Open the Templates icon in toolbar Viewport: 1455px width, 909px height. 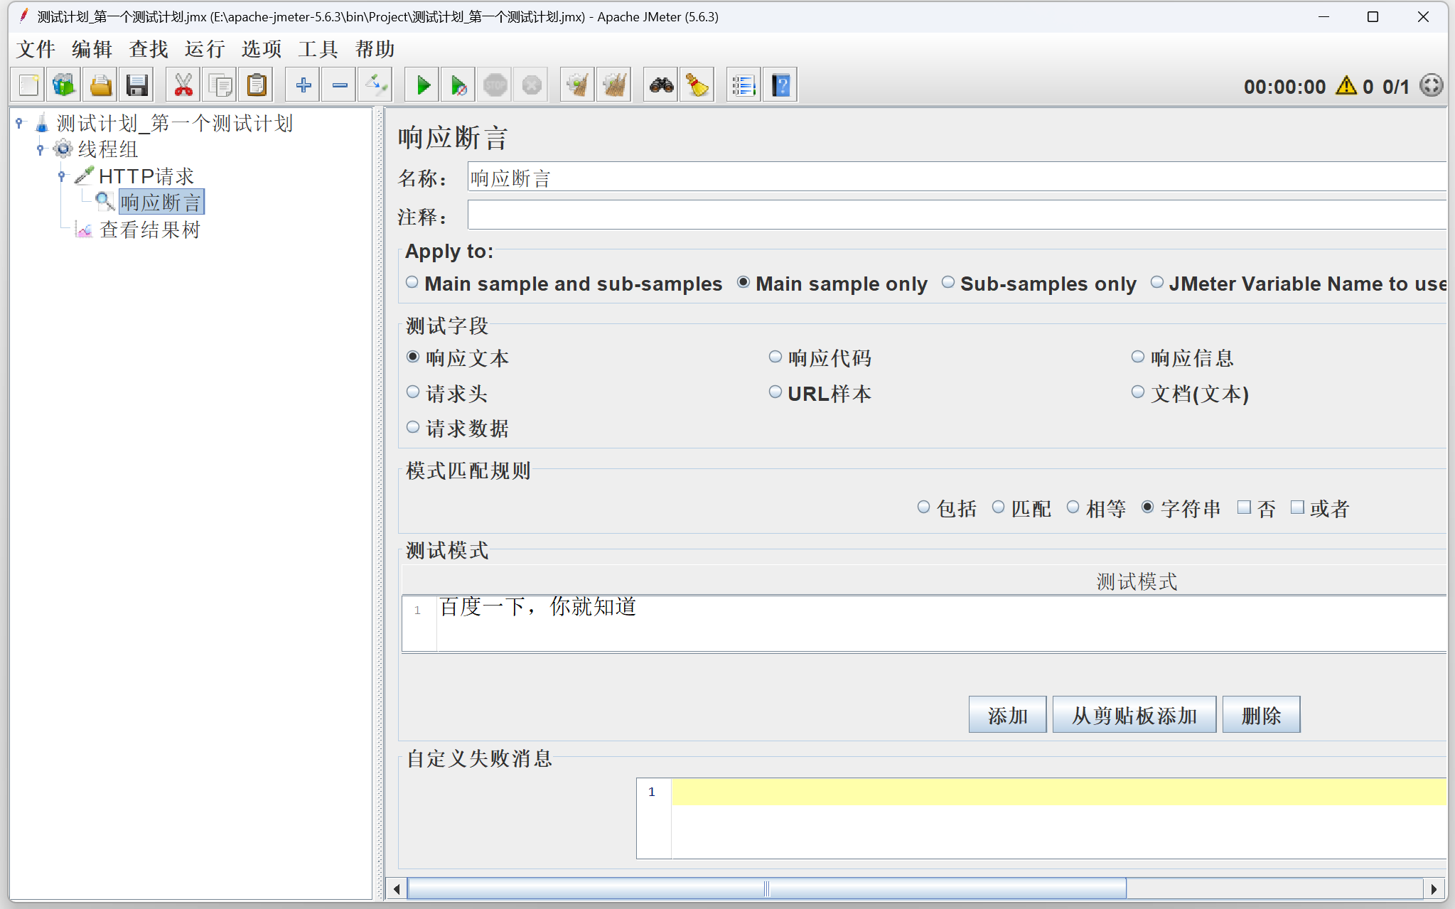[64, 85]
